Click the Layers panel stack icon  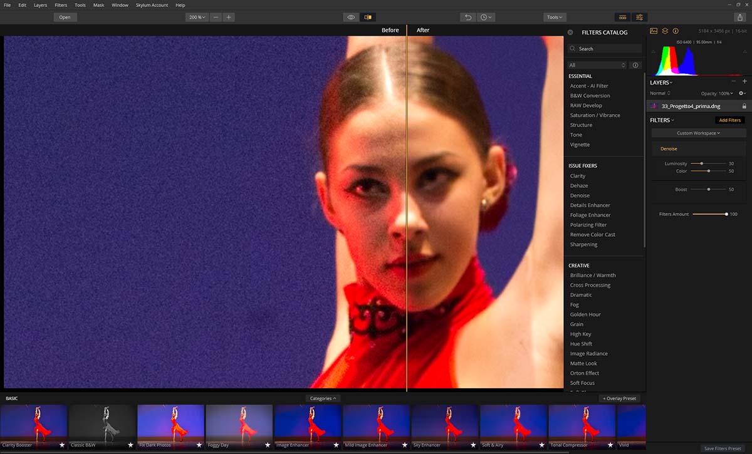click(665, 31)
